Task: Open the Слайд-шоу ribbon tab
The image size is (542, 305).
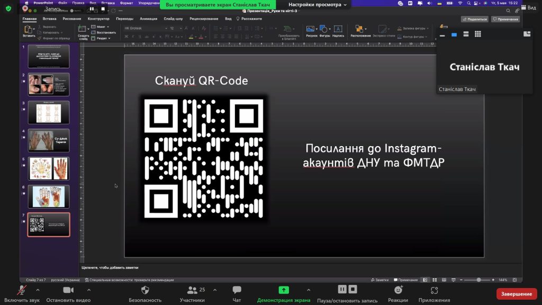Action: pyautogui.click(x=173, y=19)
